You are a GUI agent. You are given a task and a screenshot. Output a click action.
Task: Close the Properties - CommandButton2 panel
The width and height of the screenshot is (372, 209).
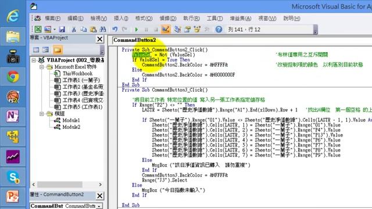coord(100,196)
